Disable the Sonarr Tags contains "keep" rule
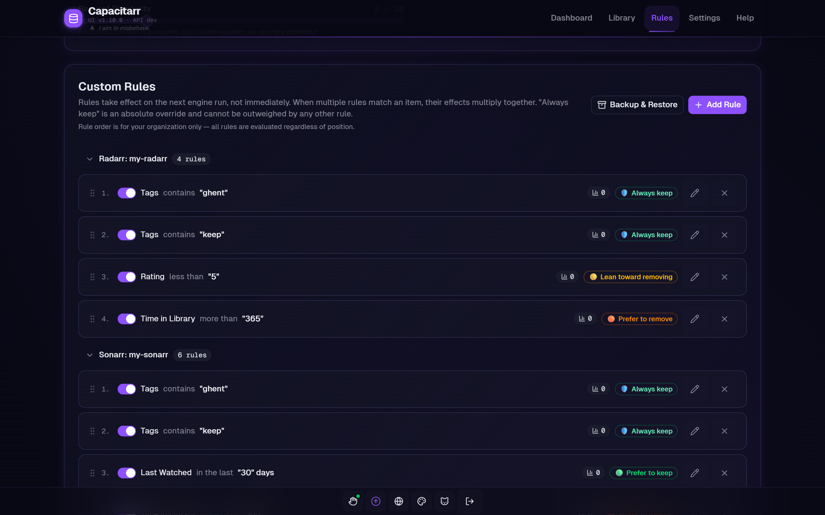The height and width of the screenshot is (515, 825). pos(127,431)
